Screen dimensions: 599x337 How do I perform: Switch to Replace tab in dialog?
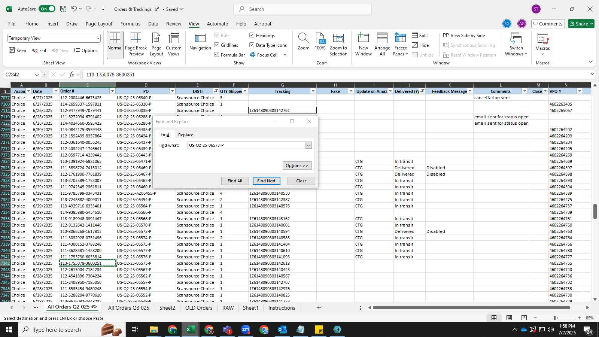coord(186,135)
